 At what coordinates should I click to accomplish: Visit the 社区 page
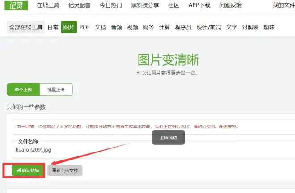click(173, 5)
